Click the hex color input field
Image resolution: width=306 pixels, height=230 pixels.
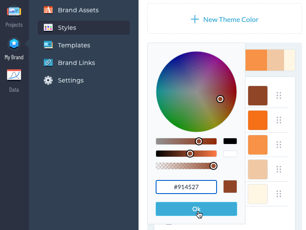(x=186, y=187)
